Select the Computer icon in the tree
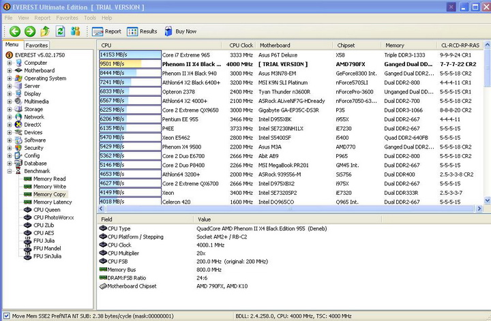This screenshot has width=491, height=321. (19, 63)
